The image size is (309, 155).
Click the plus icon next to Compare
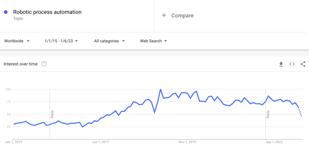pos(164,15)
